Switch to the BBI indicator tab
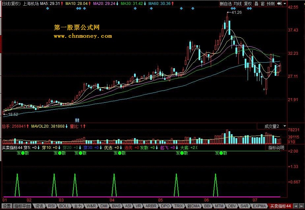This screenshot has height=210, width=305. tap(208, 206)
